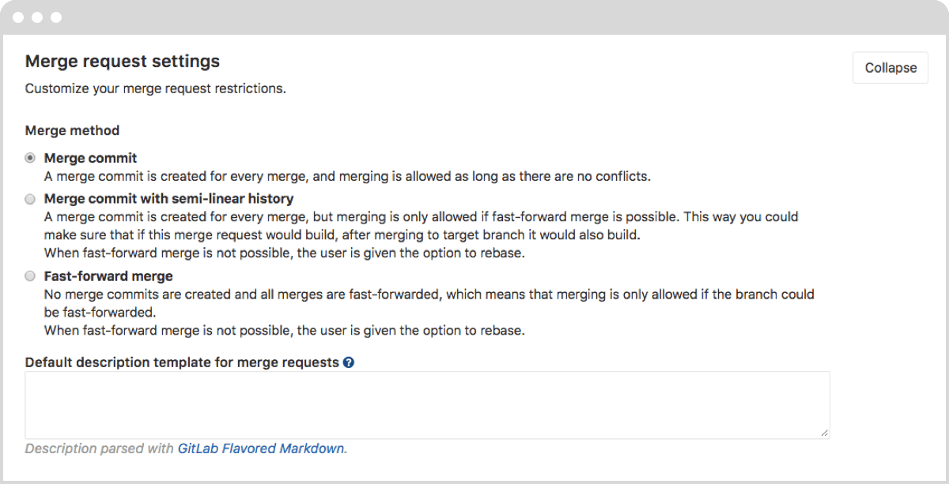Image resolution: width=949 pixels, height=484 pixels.
Task: Select the Merge commit radio button
Action: pos(29,157)
